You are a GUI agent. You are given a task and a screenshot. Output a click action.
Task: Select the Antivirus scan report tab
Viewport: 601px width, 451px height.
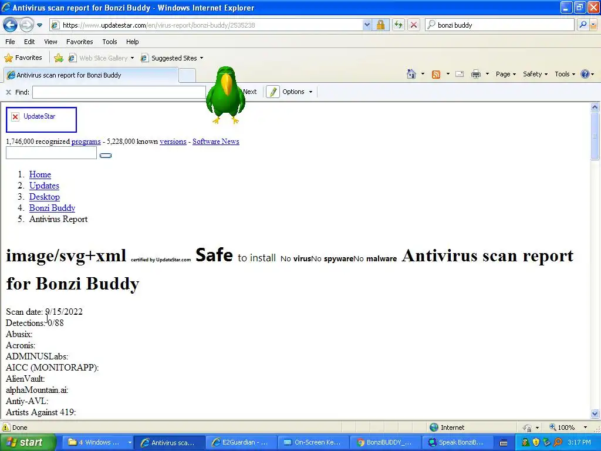(x=91, y=75)
